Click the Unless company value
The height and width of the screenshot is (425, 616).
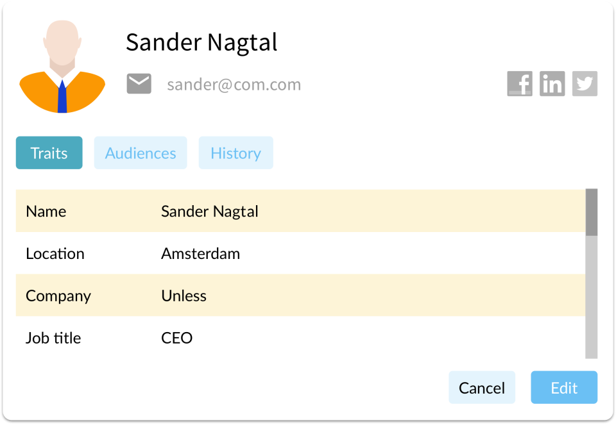184,296
